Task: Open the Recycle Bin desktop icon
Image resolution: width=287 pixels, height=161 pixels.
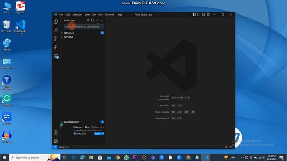Action: pos(7,26)
